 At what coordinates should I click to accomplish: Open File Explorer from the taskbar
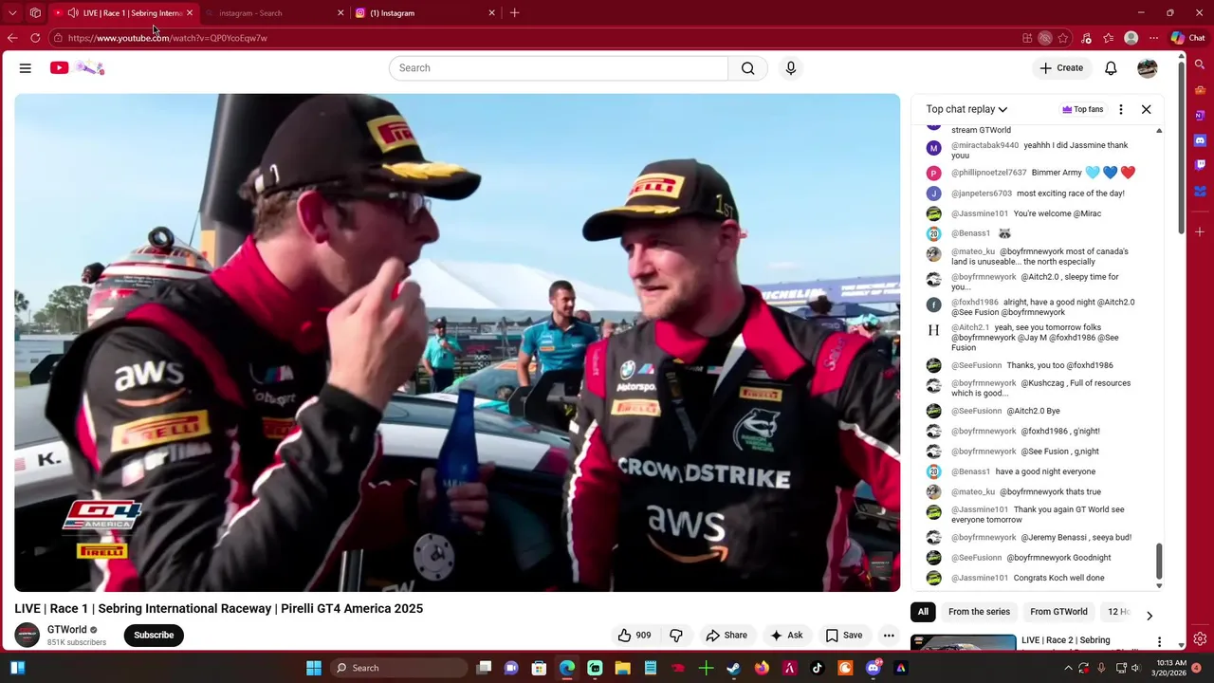pyautogui.click(x=622, y=668)
